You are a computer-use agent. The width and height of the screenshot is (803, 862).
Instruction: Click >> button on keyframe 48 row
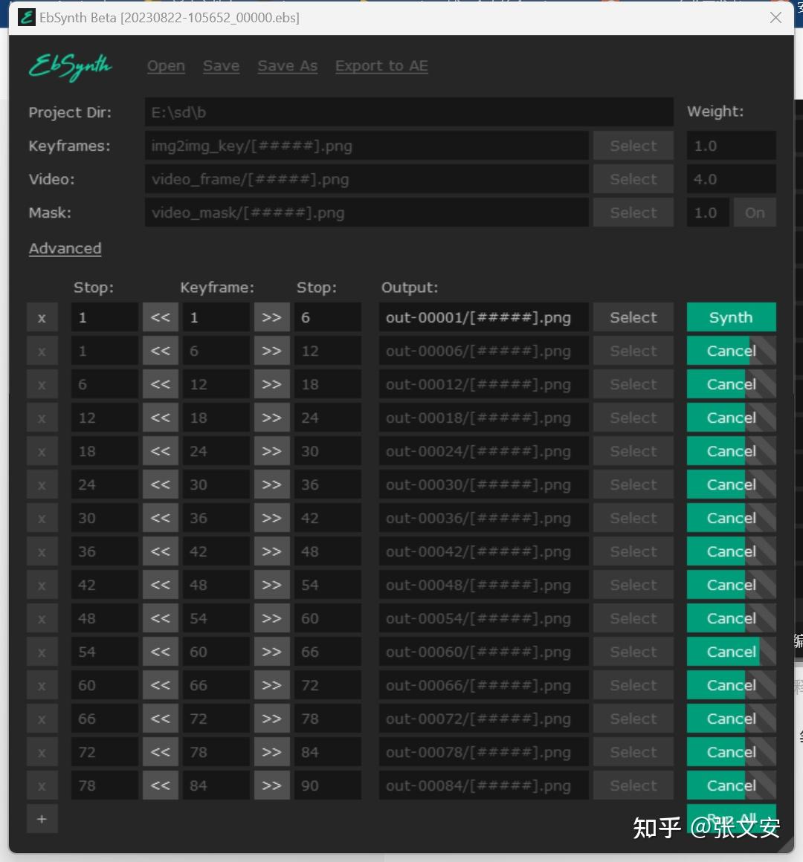tap(271, 585)
